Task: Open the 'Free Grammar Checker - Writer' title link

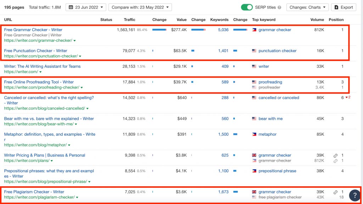Action: point(33,30)
